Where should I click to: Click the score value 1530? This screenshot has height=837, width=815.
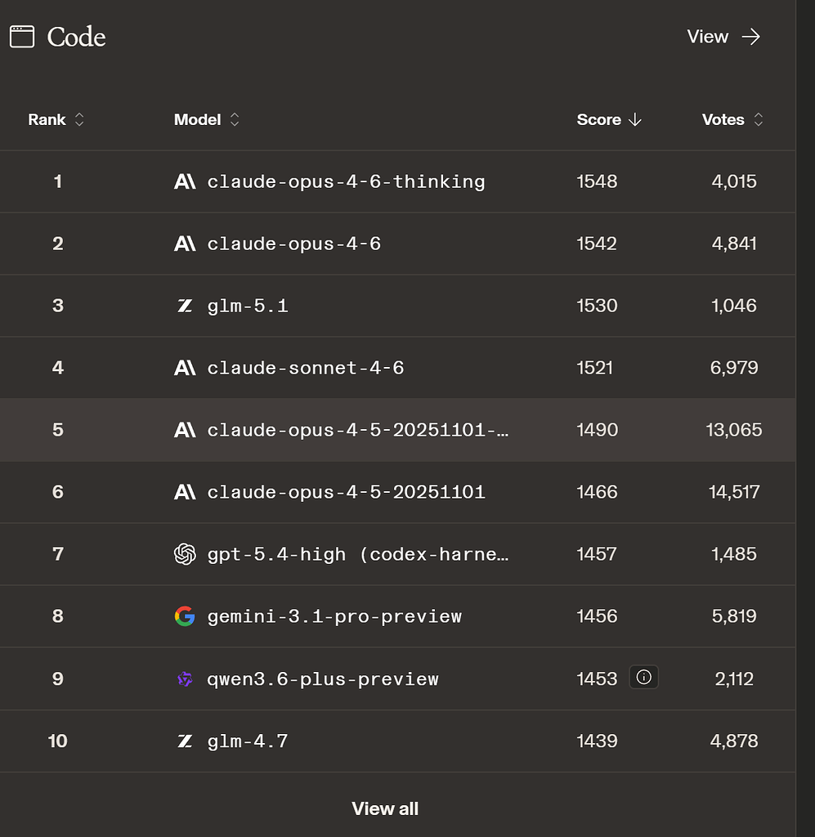tap(597, 306)
